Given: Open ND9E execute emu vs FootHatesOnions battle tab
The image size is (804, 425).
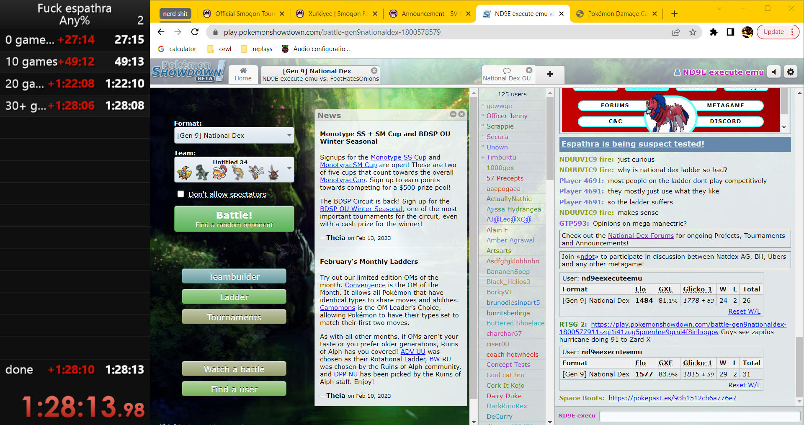Looking at the screenshot, I should click(320, 75).
